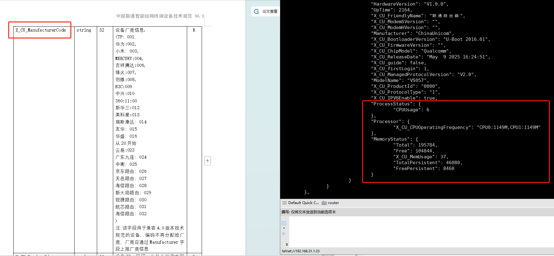Click the entry 吉祥腾达:006
Viewport: 554px width, 256px height.
coord(130,65)
